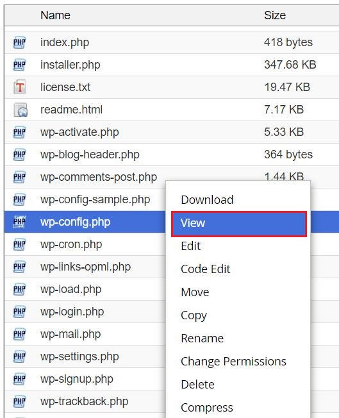
Task: Select the wp-login.php file name
Action: click(x=72, y=312)
